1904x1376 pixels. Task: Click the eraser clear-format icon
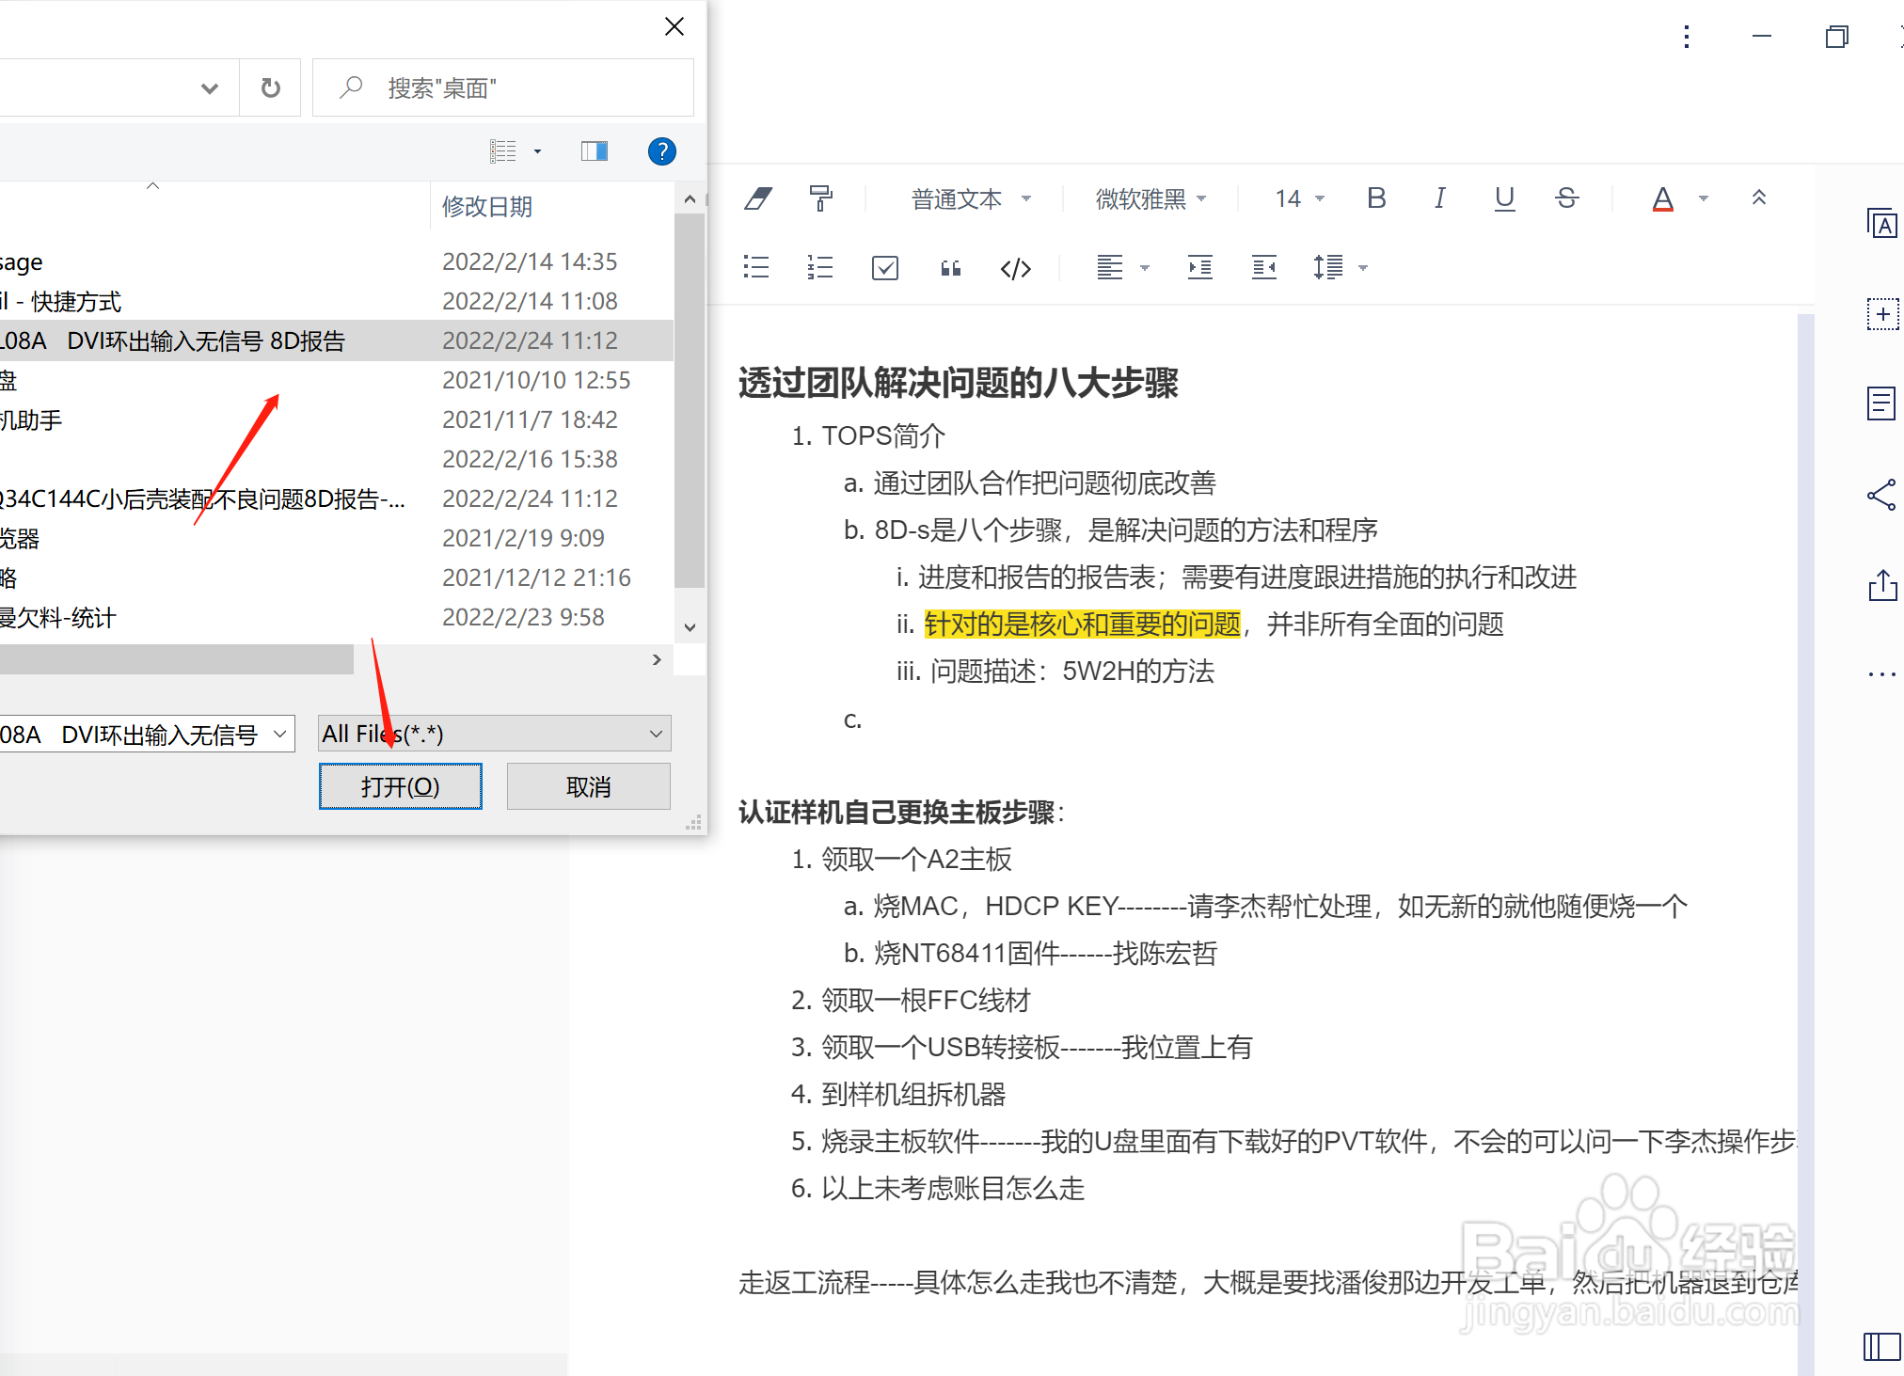[x=758, y=198]
